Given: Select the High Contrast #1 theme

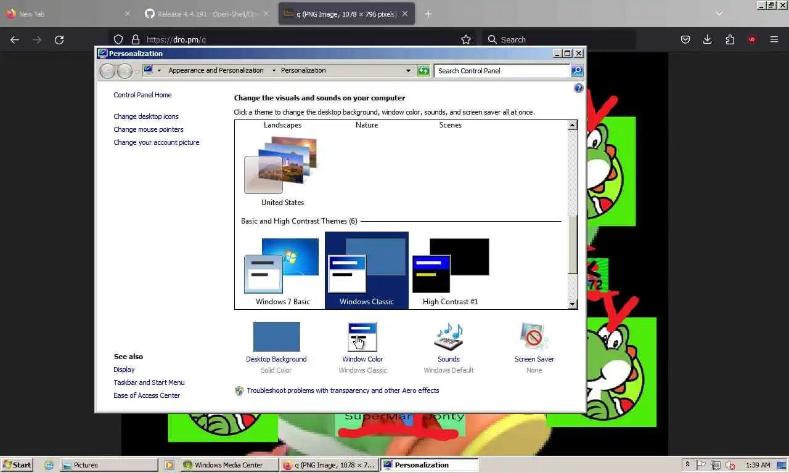Looking at the screenshot, I should (x=451, y=271).
